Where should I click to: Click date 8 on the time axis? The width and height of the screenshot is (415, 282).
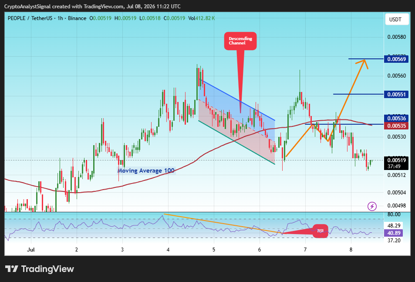pyautogui.click(x=351, y=249)
